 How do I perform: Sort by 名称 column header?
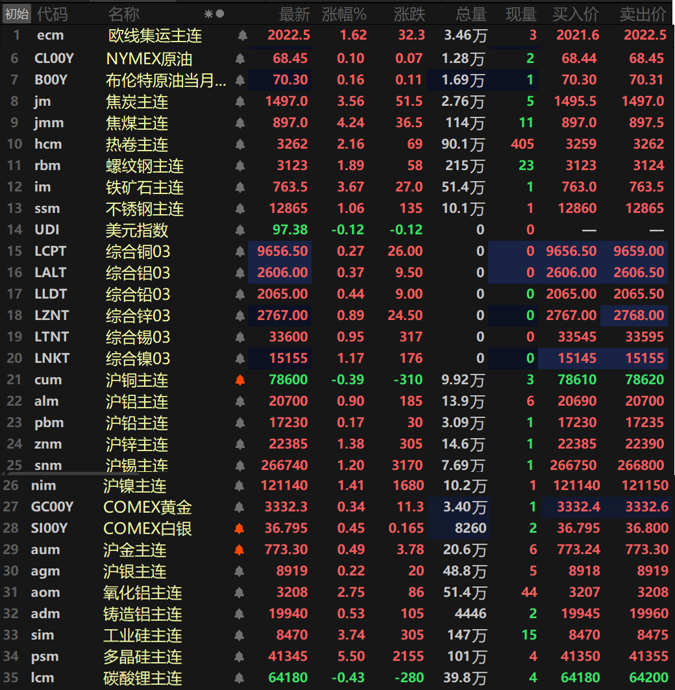tap(124, 14)
